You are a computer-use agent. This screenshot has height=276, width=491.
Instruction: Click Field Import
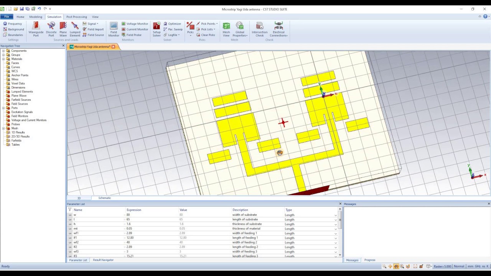tap(93, 29)
